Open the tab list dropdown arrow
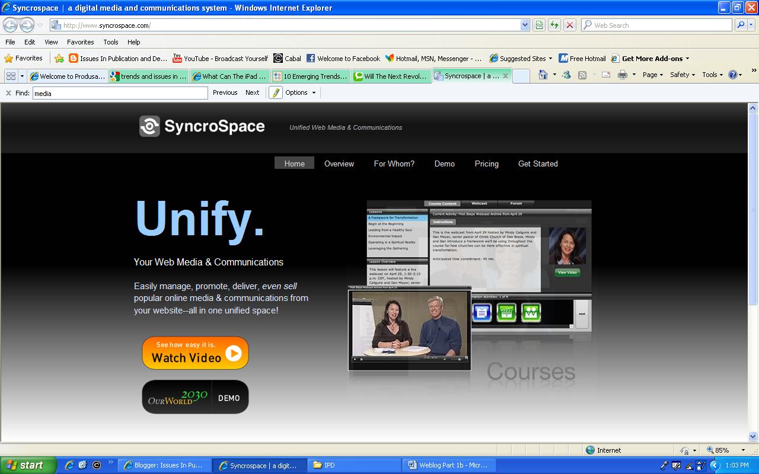Screen dimensions: 759x474 23,76
